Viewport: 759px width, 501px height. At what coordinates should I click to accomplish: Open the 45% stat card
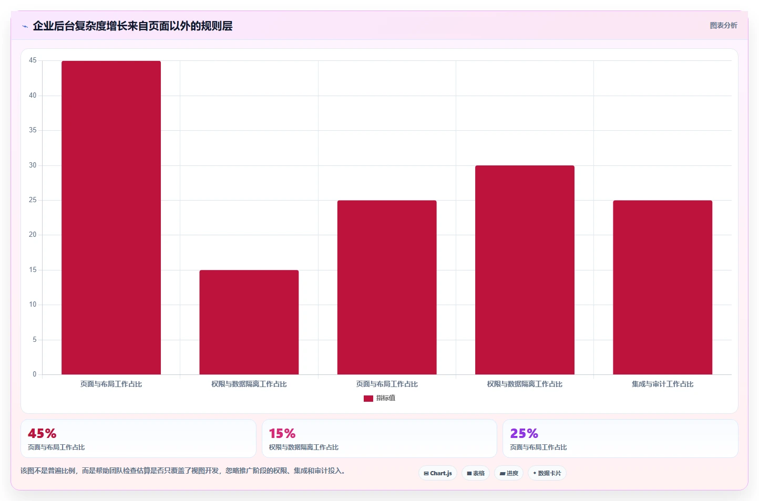click(138, 439)
